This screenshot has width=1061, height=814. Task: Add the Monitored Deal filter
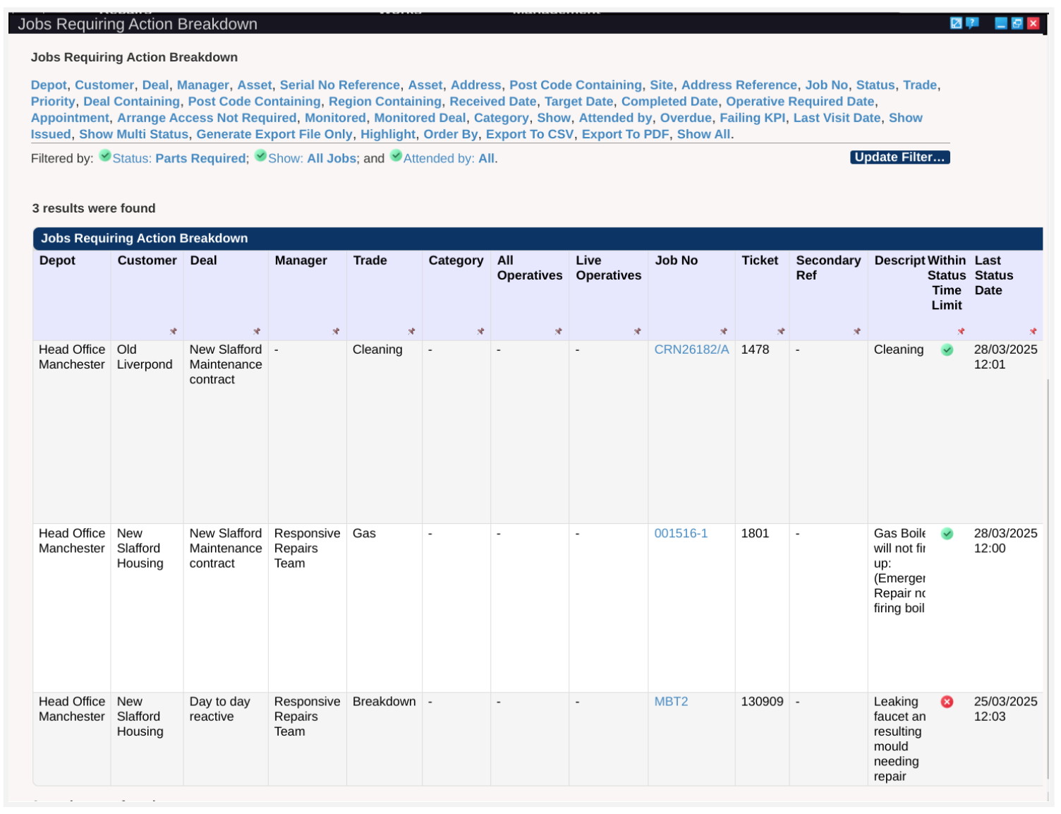[420, 118]
